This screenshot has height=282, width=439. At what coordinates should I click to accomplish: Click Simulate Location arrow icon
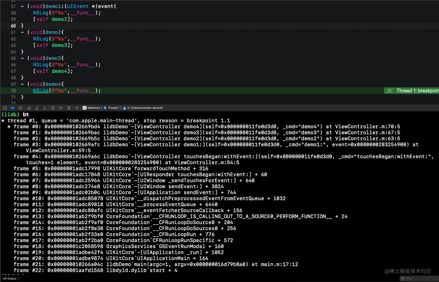coord(77,108)
